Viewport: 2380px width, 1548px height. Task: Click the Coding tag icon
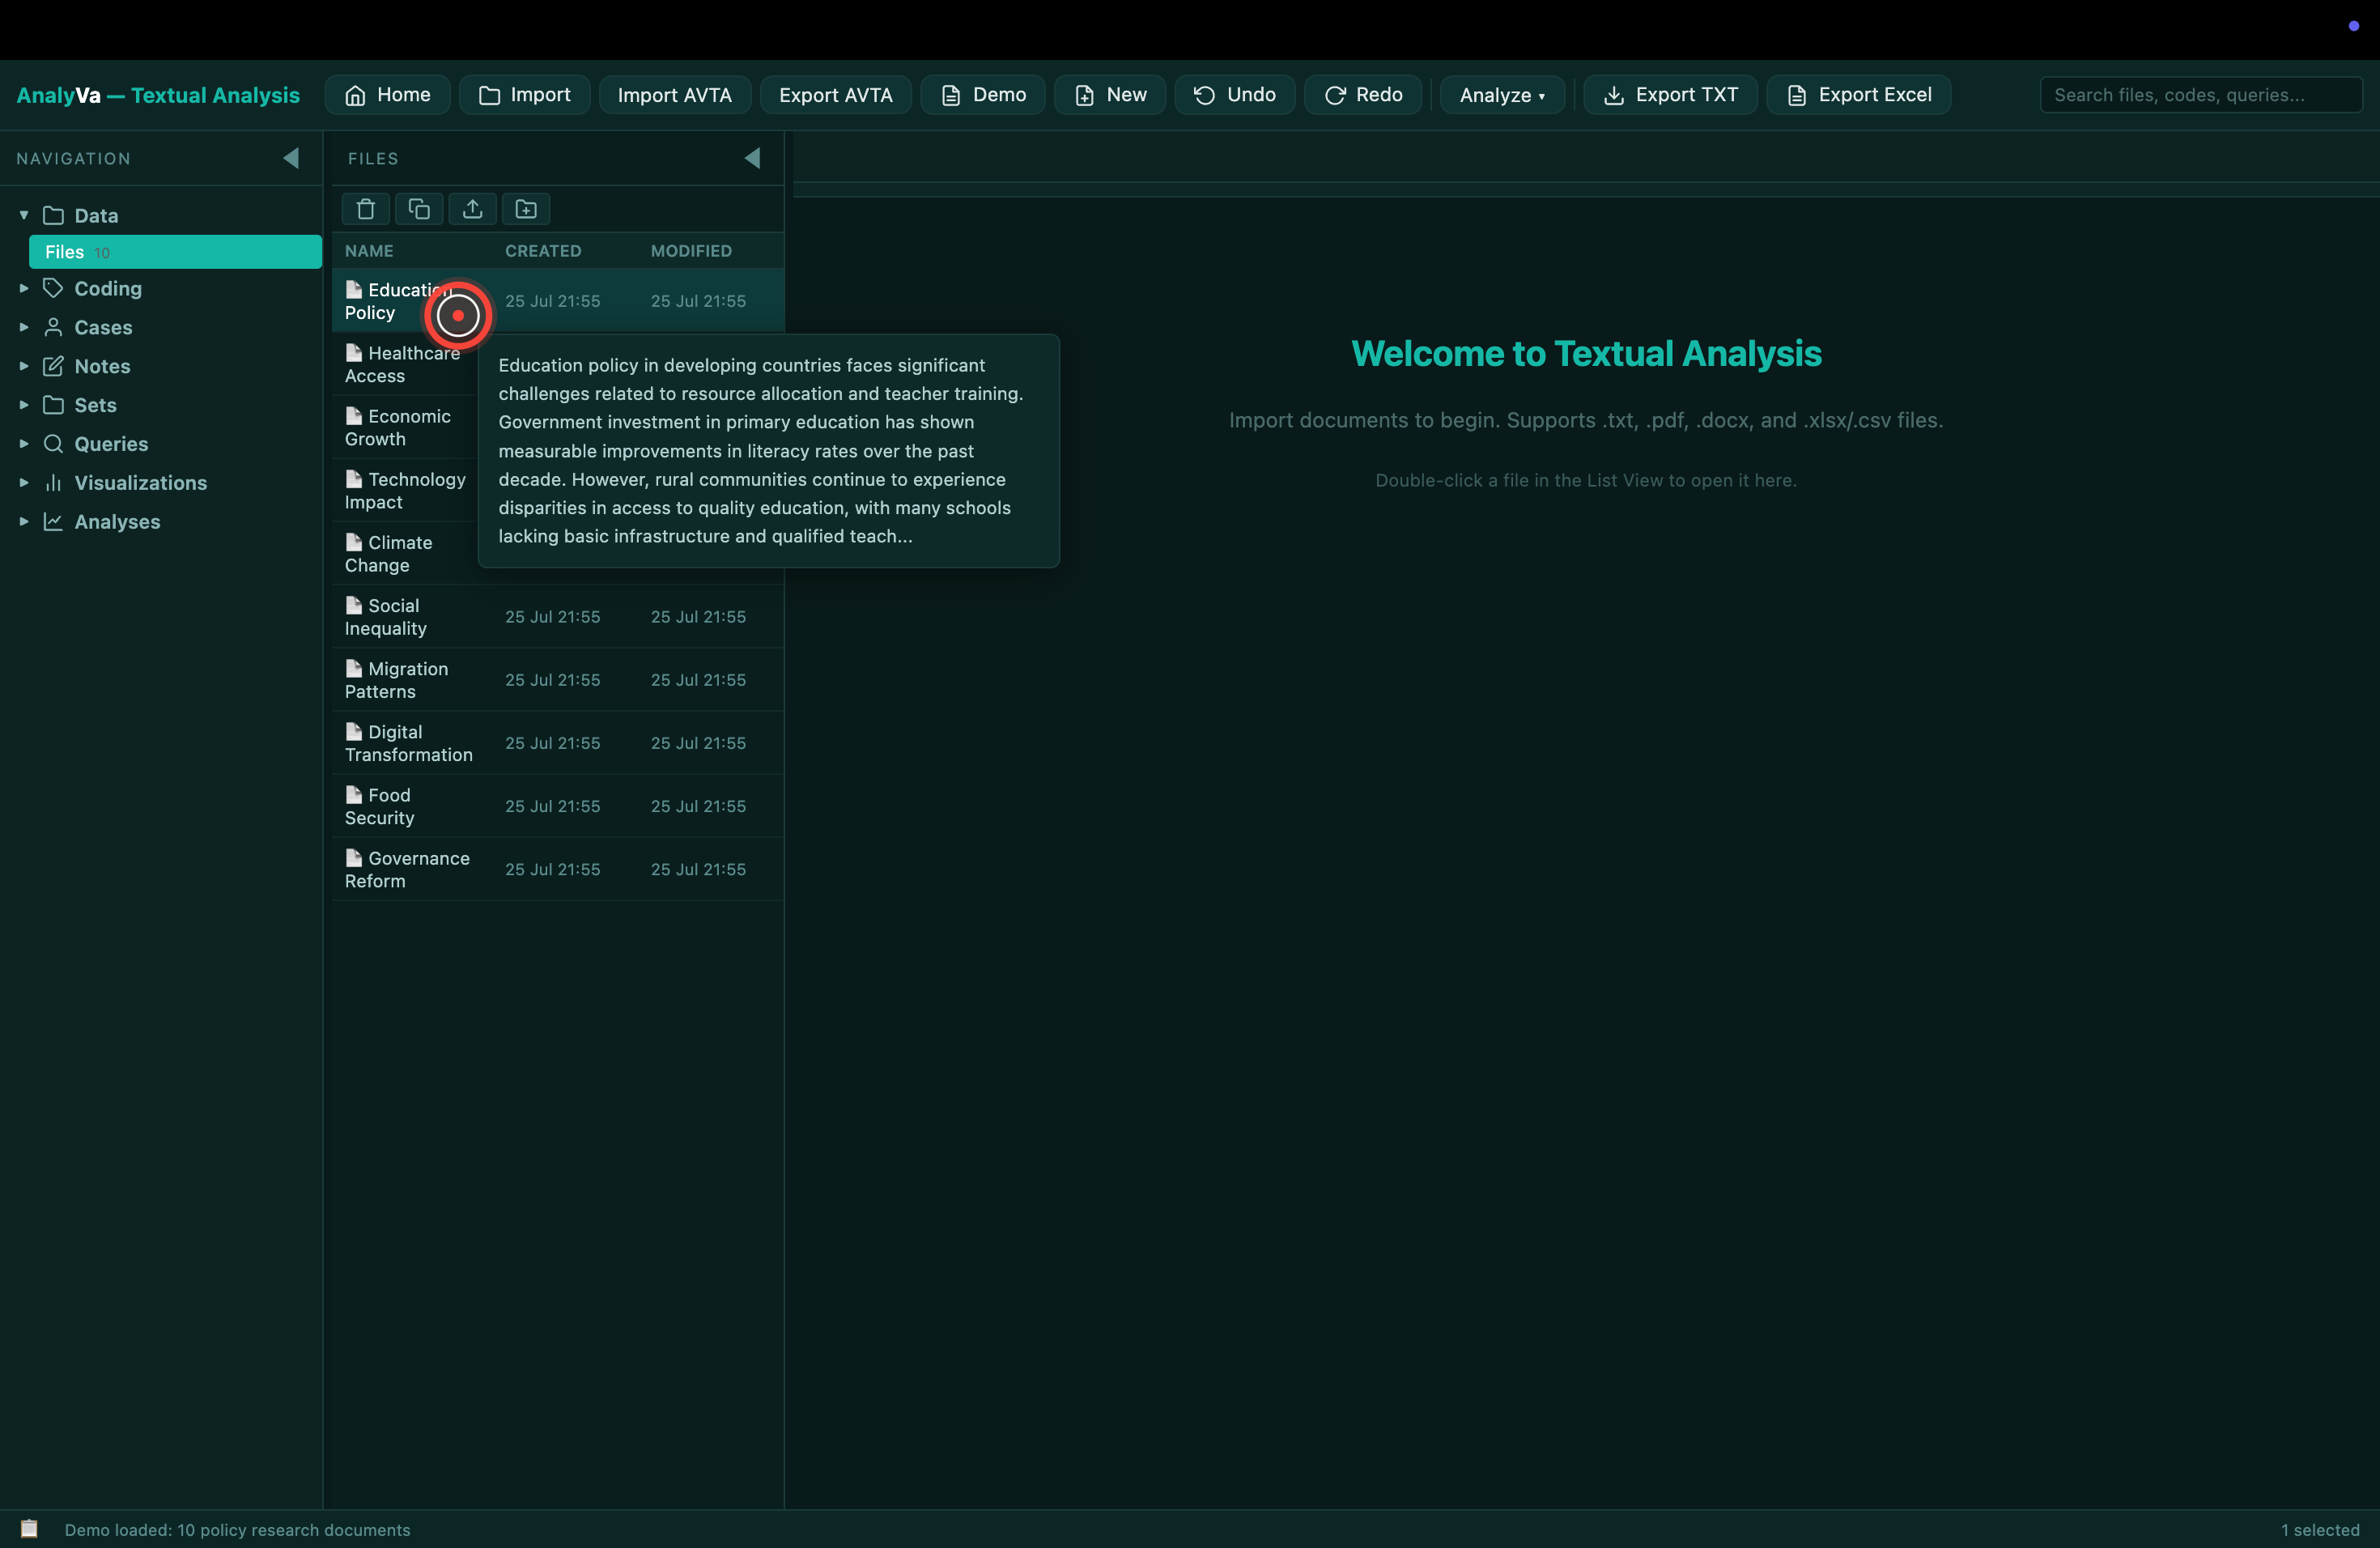coord(53,288)
